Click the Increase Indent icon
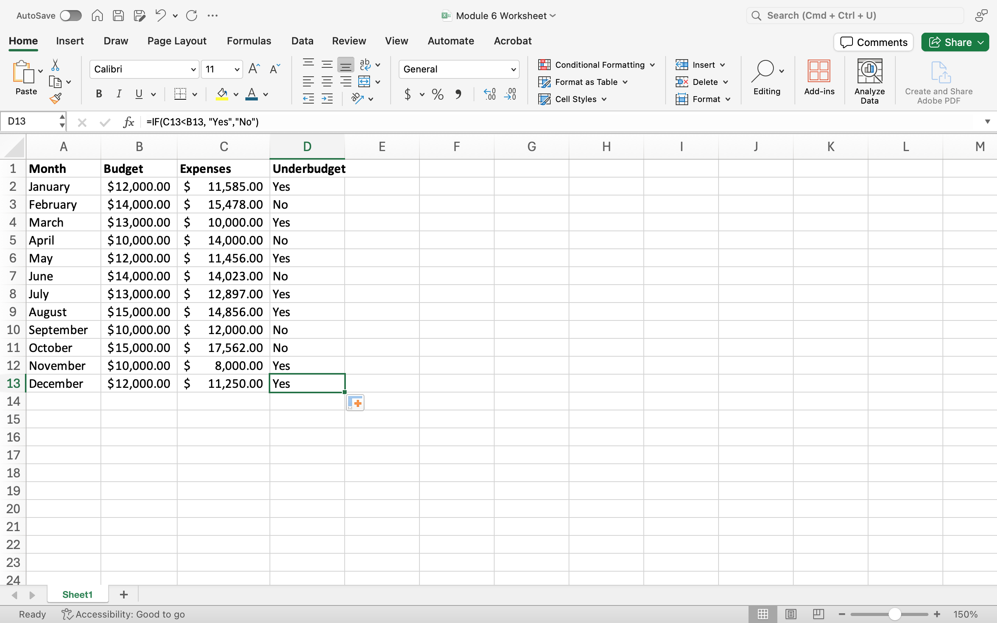This screenshot has width=997, height=623. tap(327, 99)
